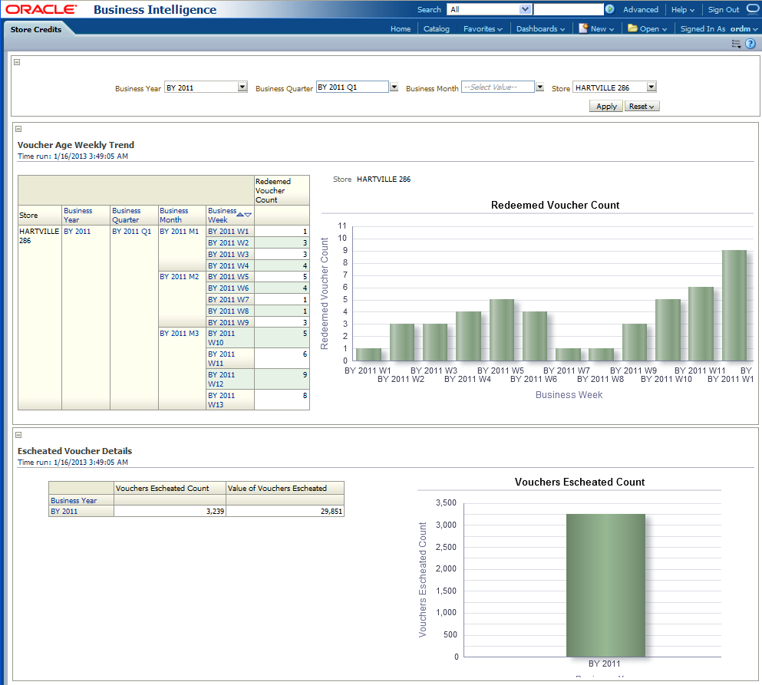The width and height of the screenshot is (762, 685).
Task: Sort Business Week ascending with up triangle
Action: pos(240,215)
